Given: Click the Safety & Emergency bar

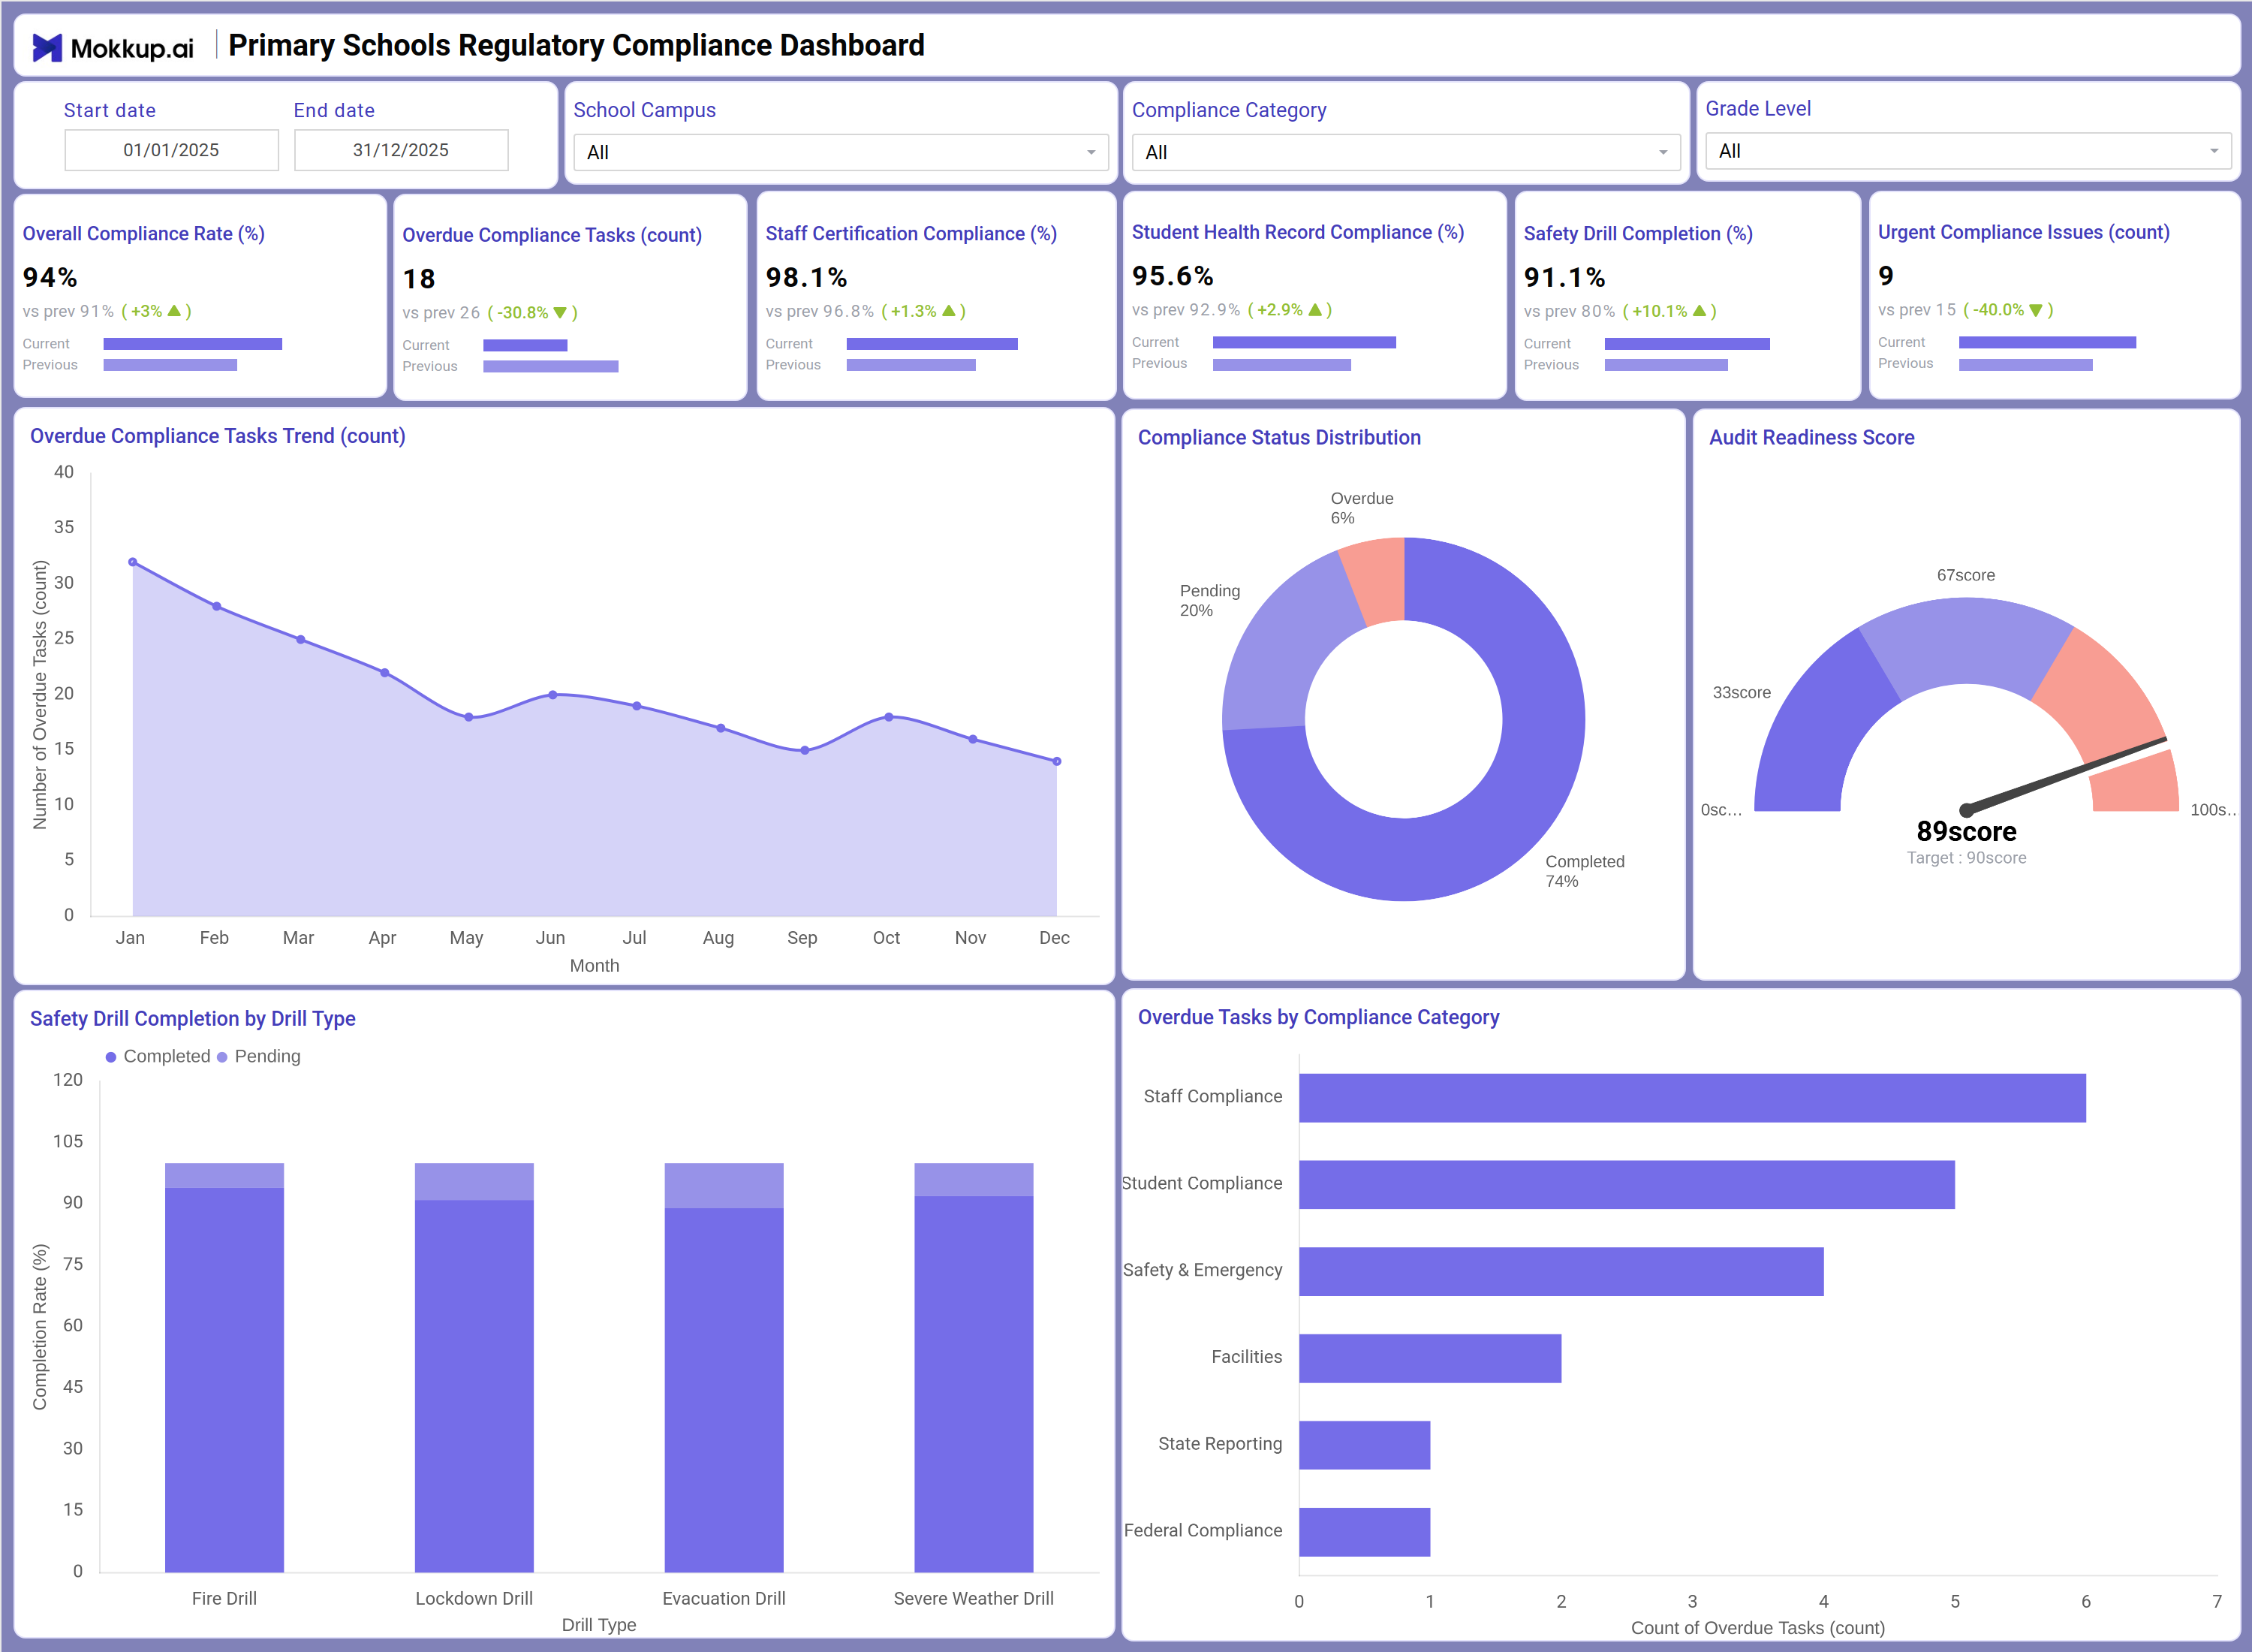Looking at the screenshot, I should [x=1561, y=1272].
